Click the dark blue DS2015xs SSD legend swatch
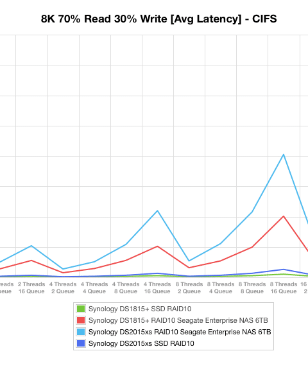Screen dimensions: 308x369 tap(81, 343)
